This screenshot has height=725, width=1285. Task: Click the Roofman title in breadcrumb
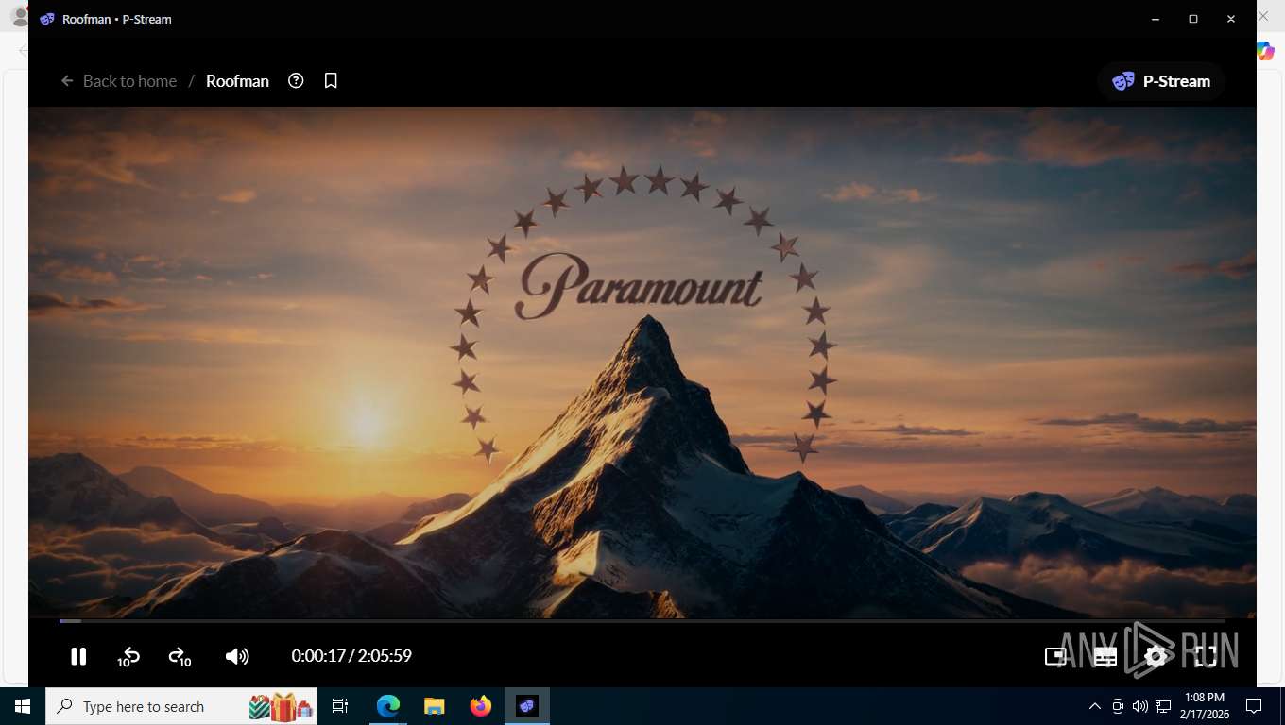237,81
